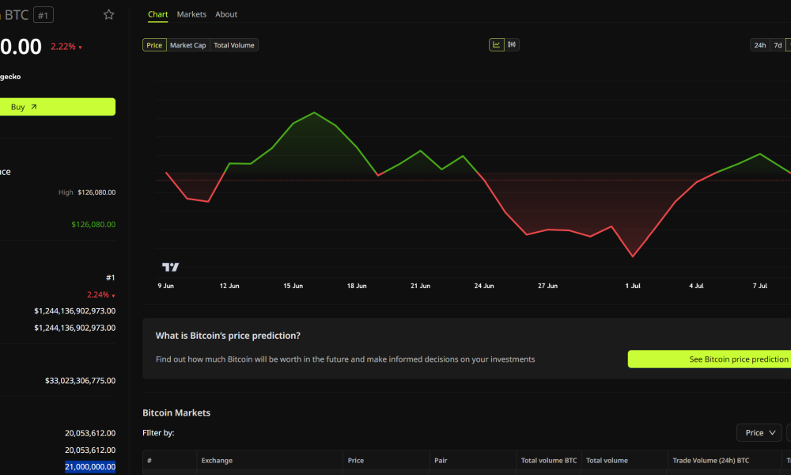The height and width of the screenshot is (475, 791).
Task: Switch to line chart view icon
Action: click(497, 45)
